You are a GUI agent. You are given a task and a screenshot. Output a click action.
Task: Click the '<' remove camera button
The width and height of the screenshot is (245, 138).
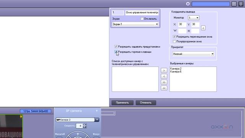click(x=164, y=76)
